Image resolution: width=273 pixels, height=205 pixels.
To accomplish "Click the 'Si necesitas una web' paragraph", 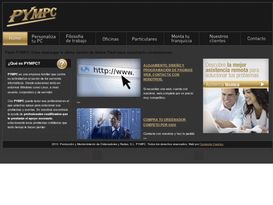I will (x=168, y=93).
